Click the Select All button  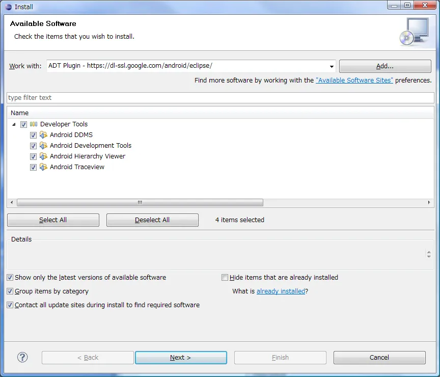53,220
